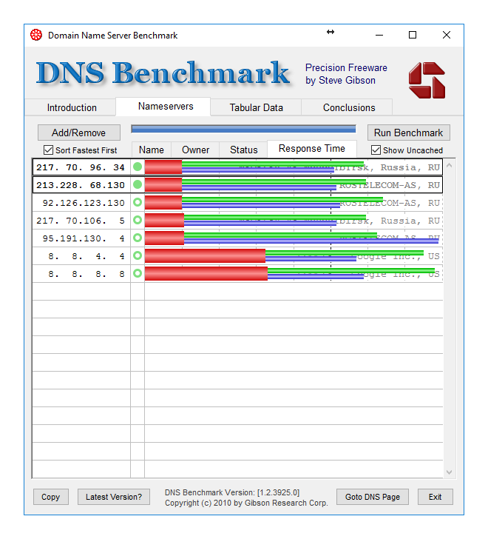Click the benchmark progress bar
The width and height of the screenshot is (488, 539).
tap(243, 129)
